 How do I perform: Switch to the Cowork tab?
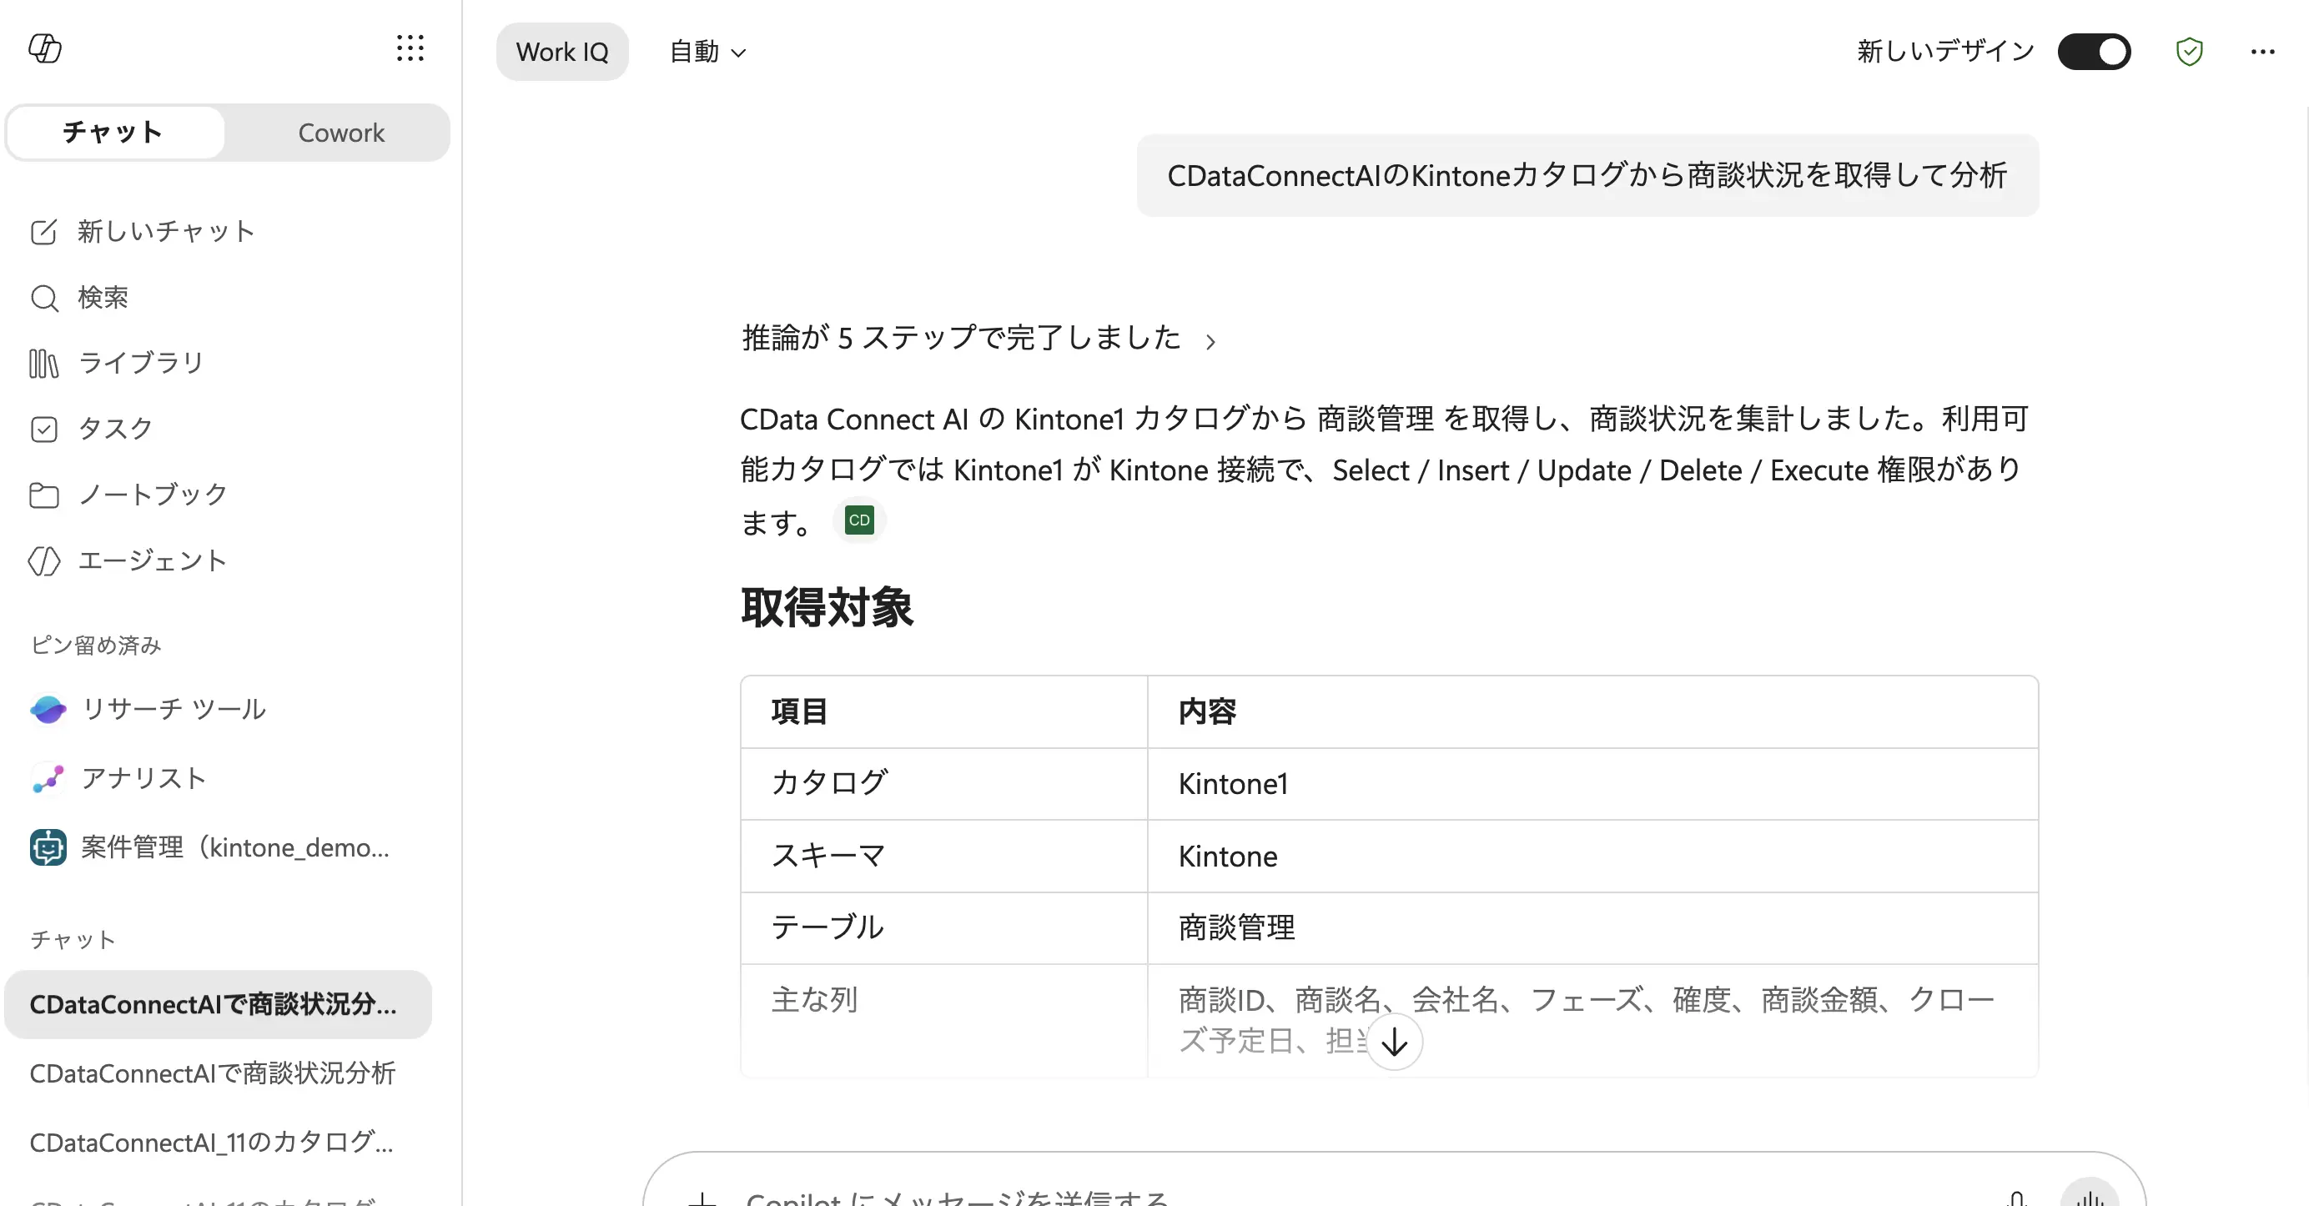(x=340, y=133)
